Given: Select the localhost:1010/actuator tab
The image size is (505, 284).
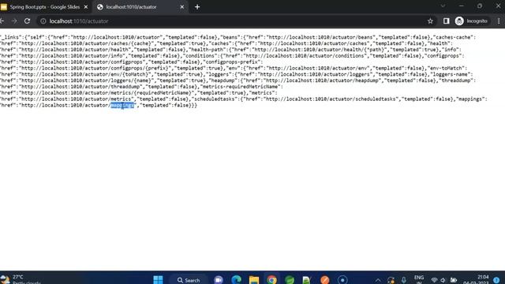Looking at the screenshot, I should tap(140, 7).
